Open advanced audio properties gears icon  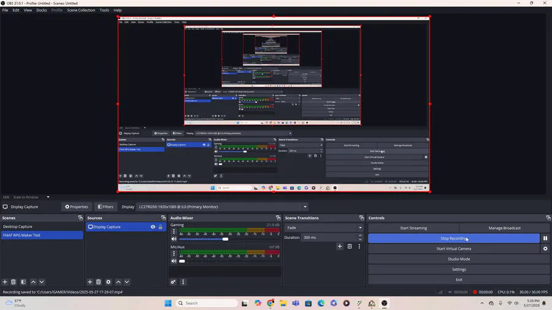[173, 282]
